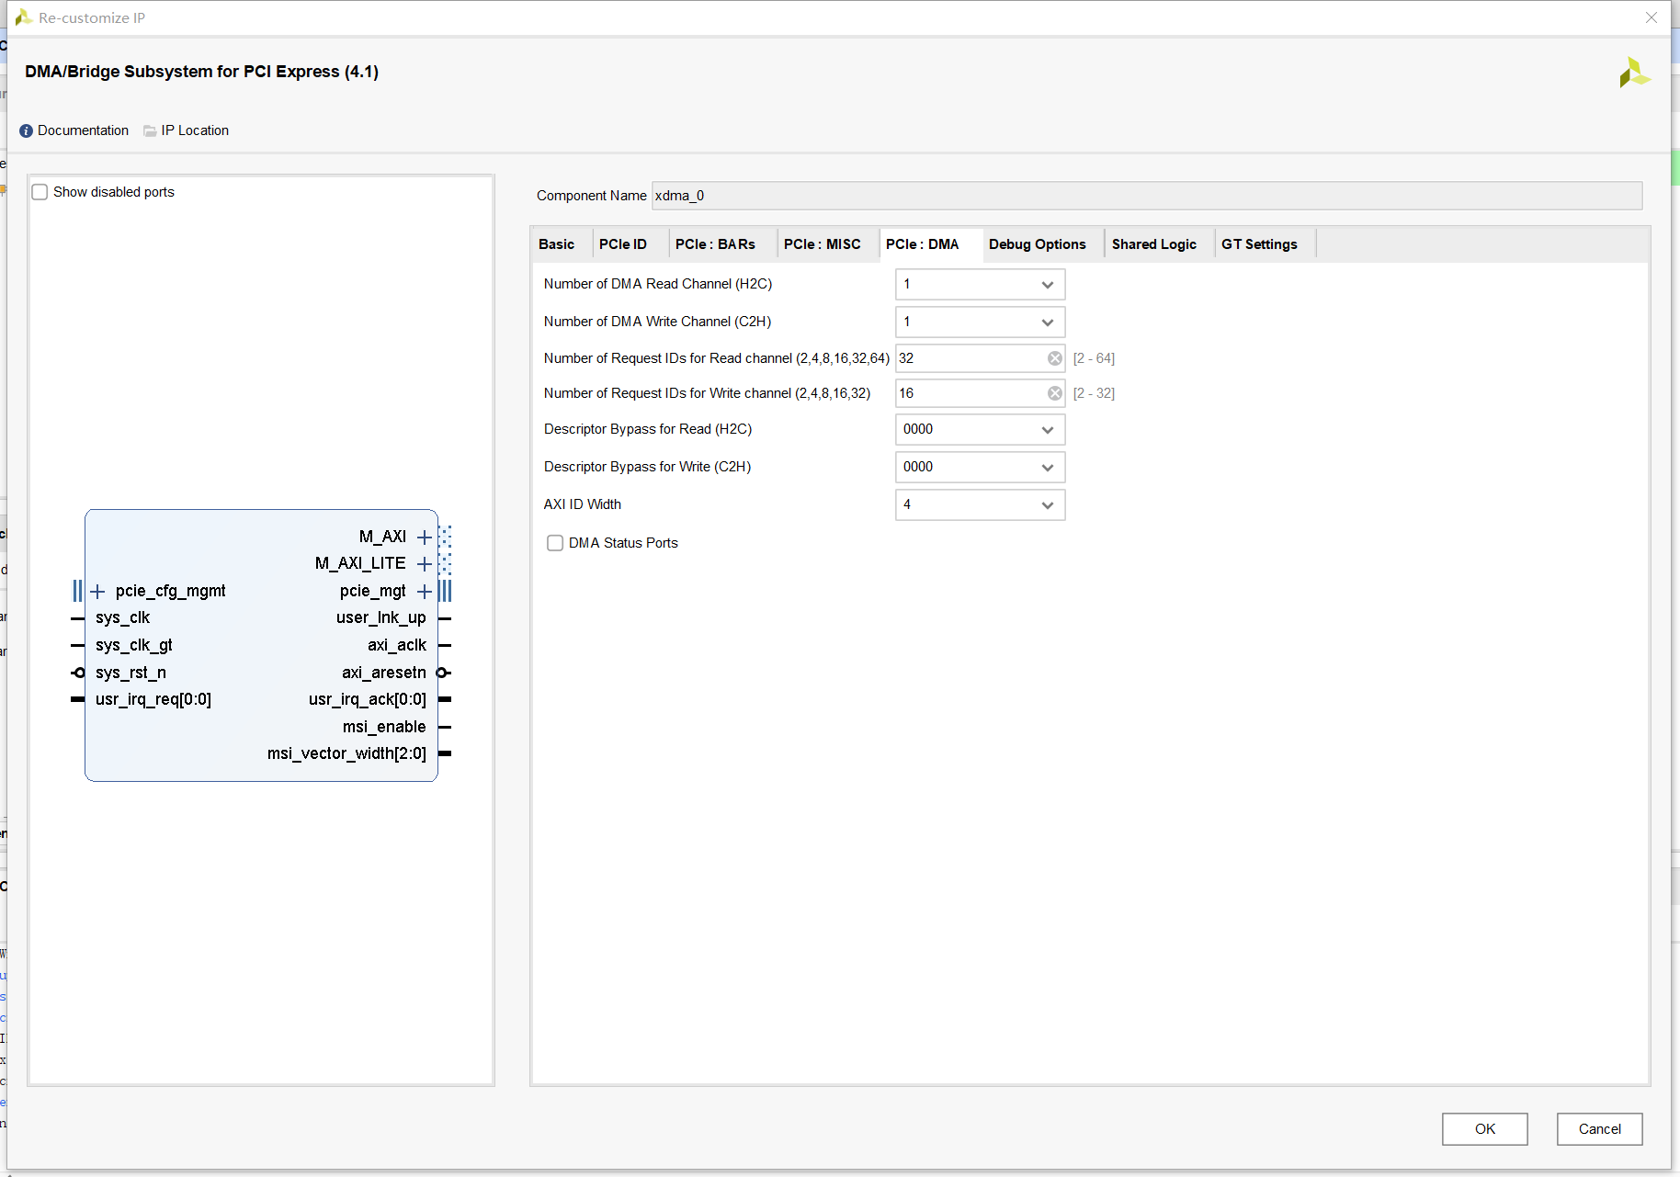Screen dimensions: 1680x1177
Task: Open the Debug Options tab
Action: [x=1037, y=244]
